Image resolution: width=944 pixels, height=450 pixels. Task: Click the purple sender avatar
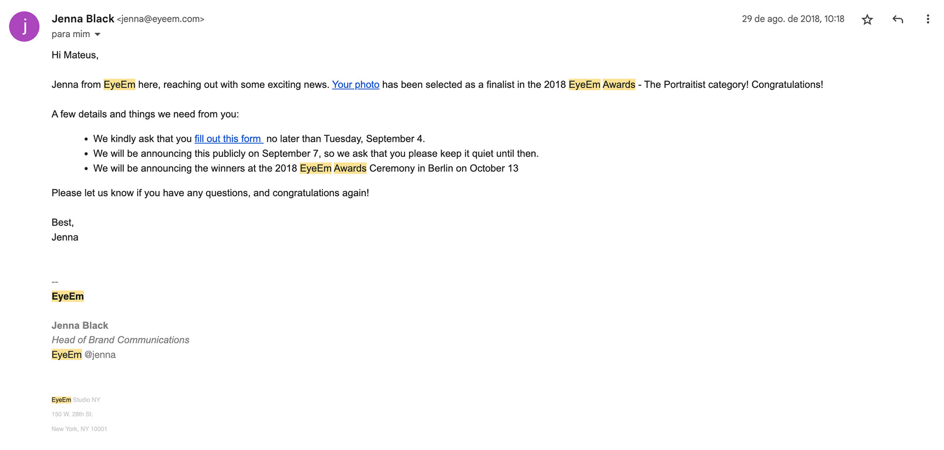tap(24, 26)
